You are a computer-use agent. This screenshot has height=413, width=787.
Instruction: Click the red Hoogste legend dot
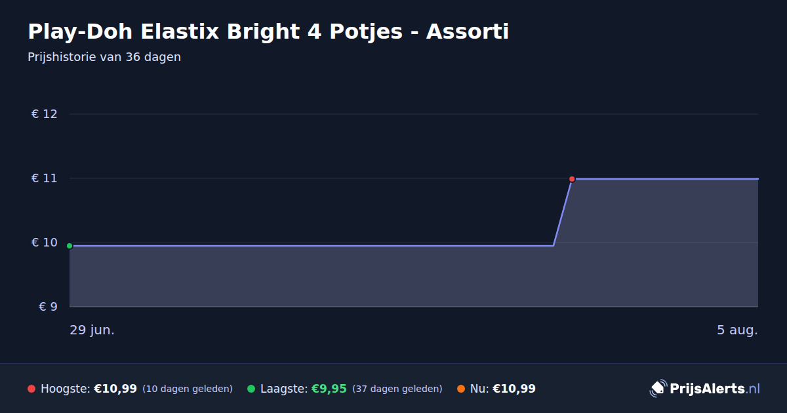click(31, 389)
